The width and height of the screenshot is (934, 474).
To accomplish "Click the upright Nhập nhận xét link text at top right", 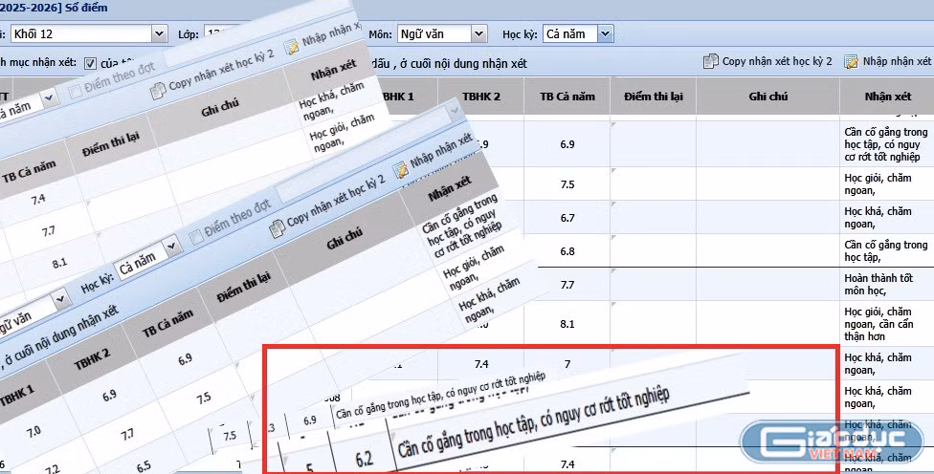I will tap(897, 61).
